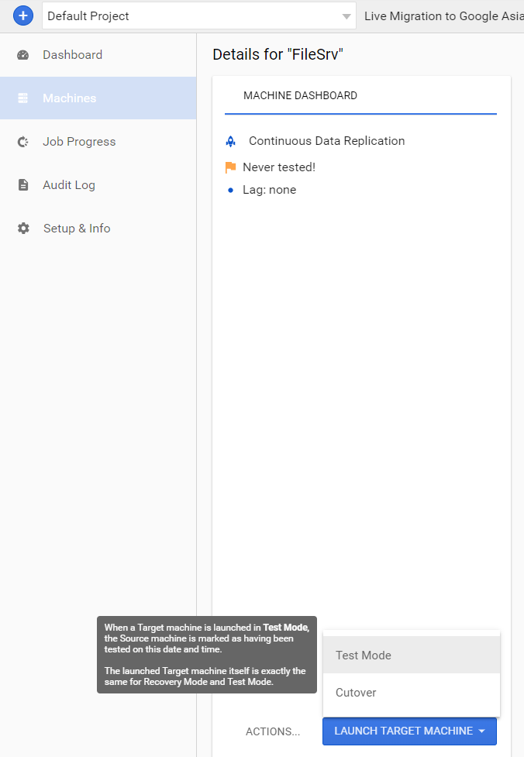Click the Live Migration header text

coord(444,16)
